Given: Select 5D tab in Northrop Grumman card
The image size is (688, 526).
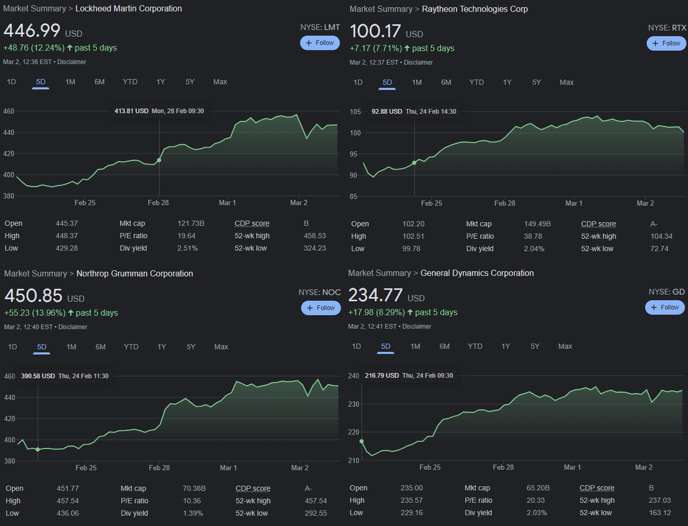Looking at the screenshot, I should pos(42,347).
